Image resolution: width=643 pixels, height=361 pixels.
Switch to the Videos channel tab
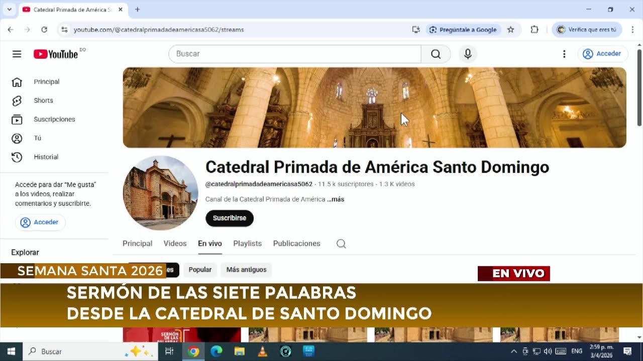tap(175, 243)
